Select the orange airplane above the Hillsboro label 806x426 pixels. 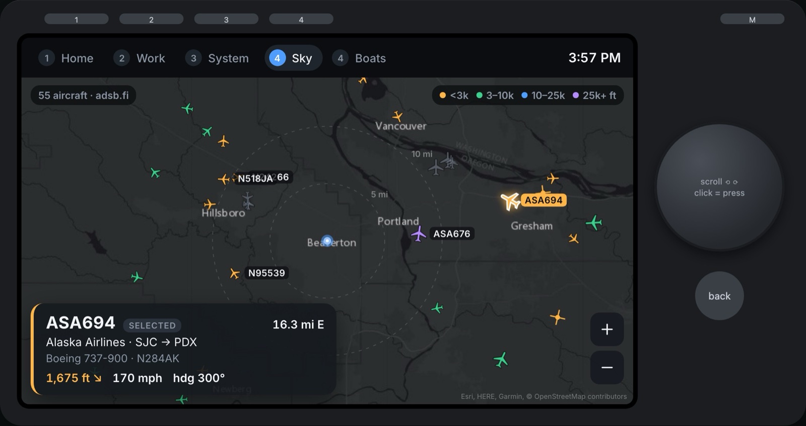click(x=209, y=205)
